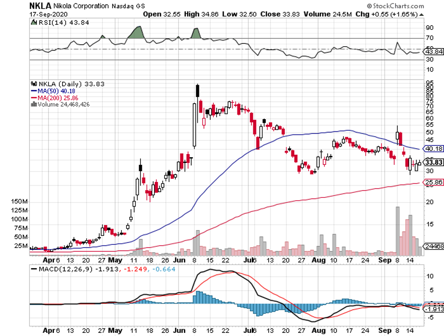
Task: Click the 20 price label on the right price axis
Action: coord(430,202)
